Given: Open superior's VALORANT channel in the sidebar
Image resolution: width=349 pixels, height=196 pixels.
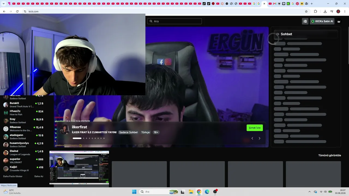Looking at the screenshot, I should click(23, 161).
